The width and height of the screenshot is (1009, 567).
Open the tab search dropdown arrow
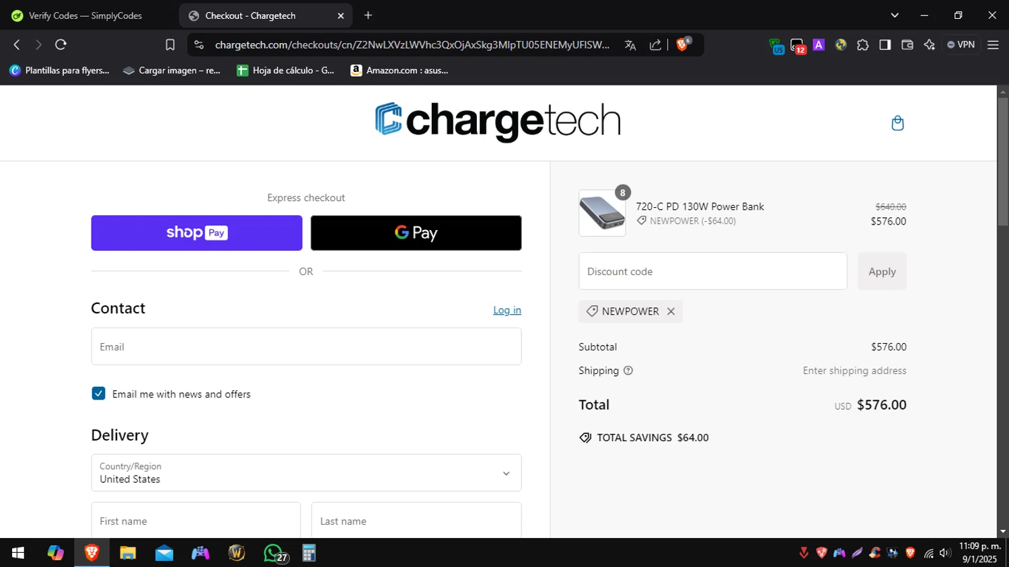[x=895, y=15]
